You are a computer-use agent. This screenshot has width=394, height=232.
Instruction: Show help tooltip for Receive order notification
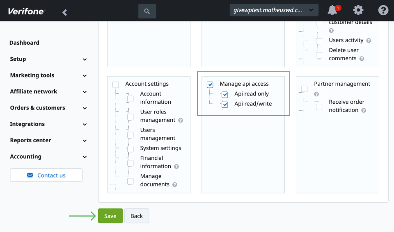(364, 110)
